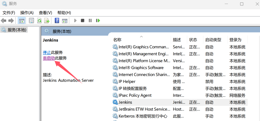This screenshot has height=121, width=260.
Task: Click the Back arrow toolbar icon
Action: [3, 21]
